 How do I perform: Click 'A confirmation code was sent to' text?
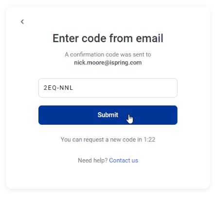click(x=108, y=54)
